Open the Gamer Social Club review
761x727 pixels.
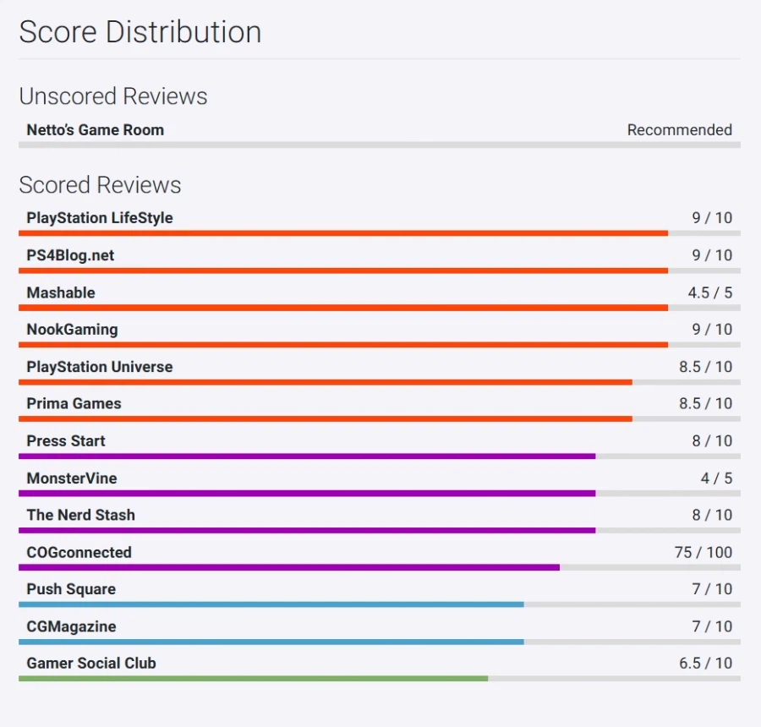tap(91, 664)
